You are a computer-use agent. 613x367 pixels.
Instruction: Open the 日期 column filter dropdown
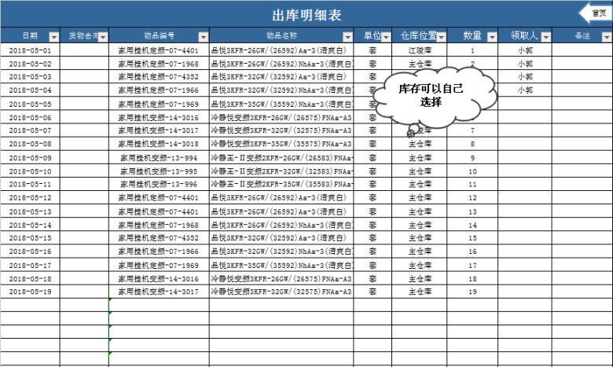pos(54,37)
